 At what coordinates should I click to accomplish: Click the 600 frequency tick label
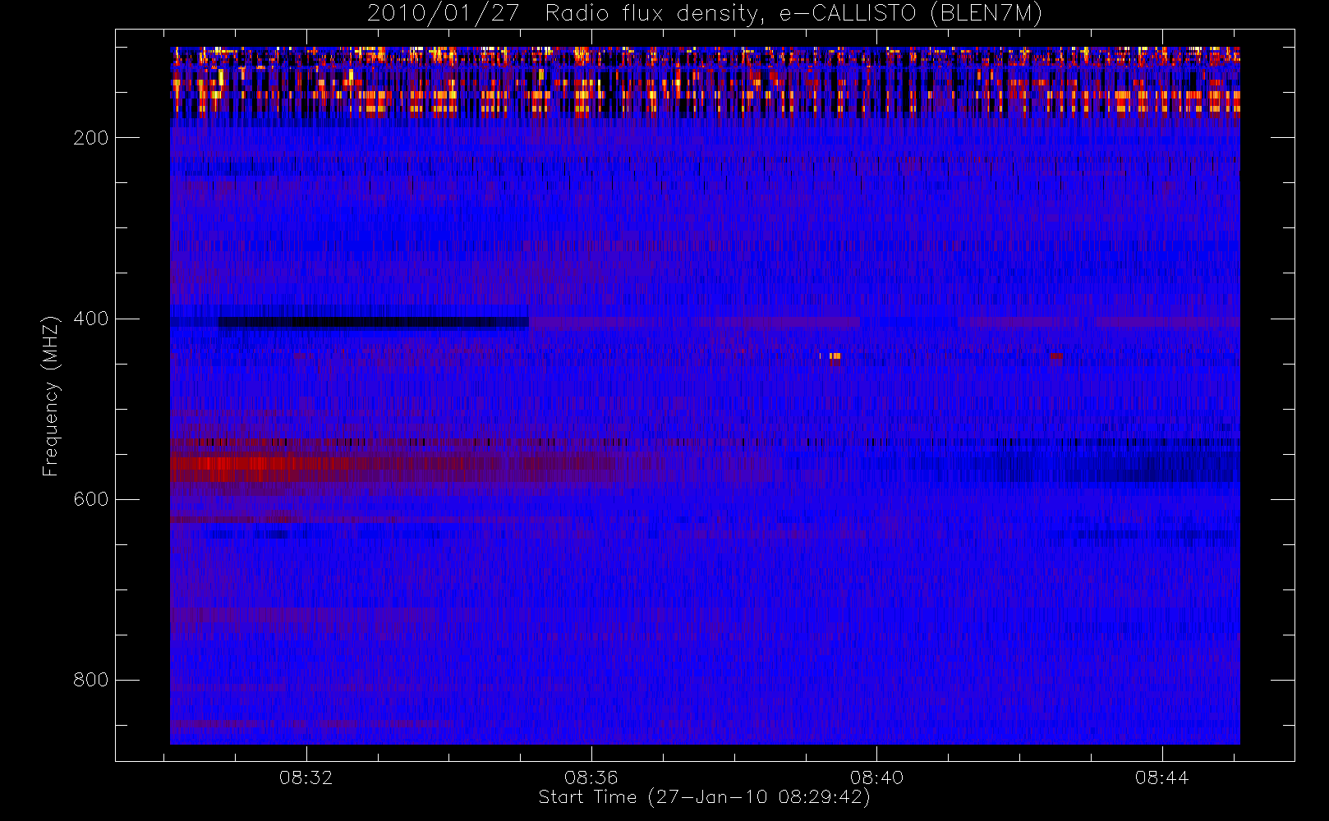coord(90,499)
